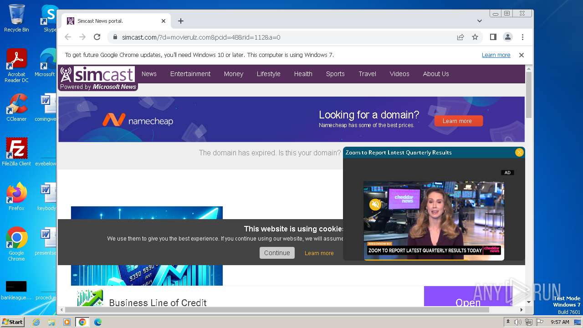Viewport: 583px width, 328px height.
Task: Open the About Us page
Action: (436, 74)
